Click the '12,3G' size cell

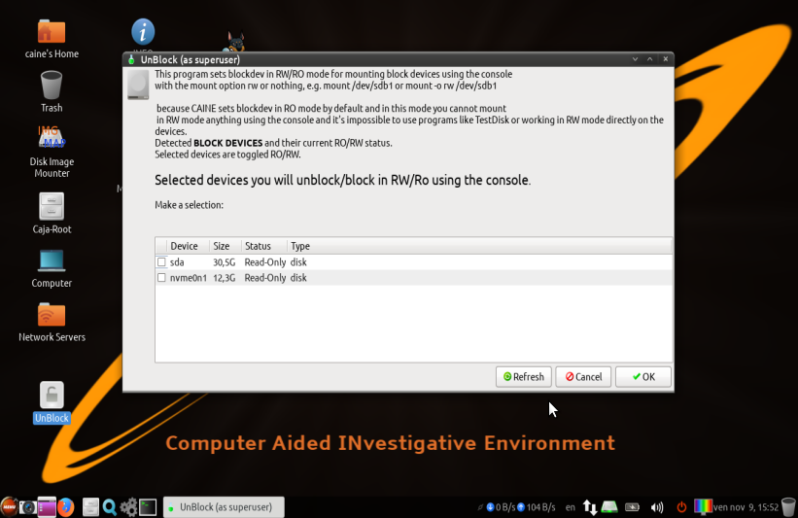pos(224,278)
